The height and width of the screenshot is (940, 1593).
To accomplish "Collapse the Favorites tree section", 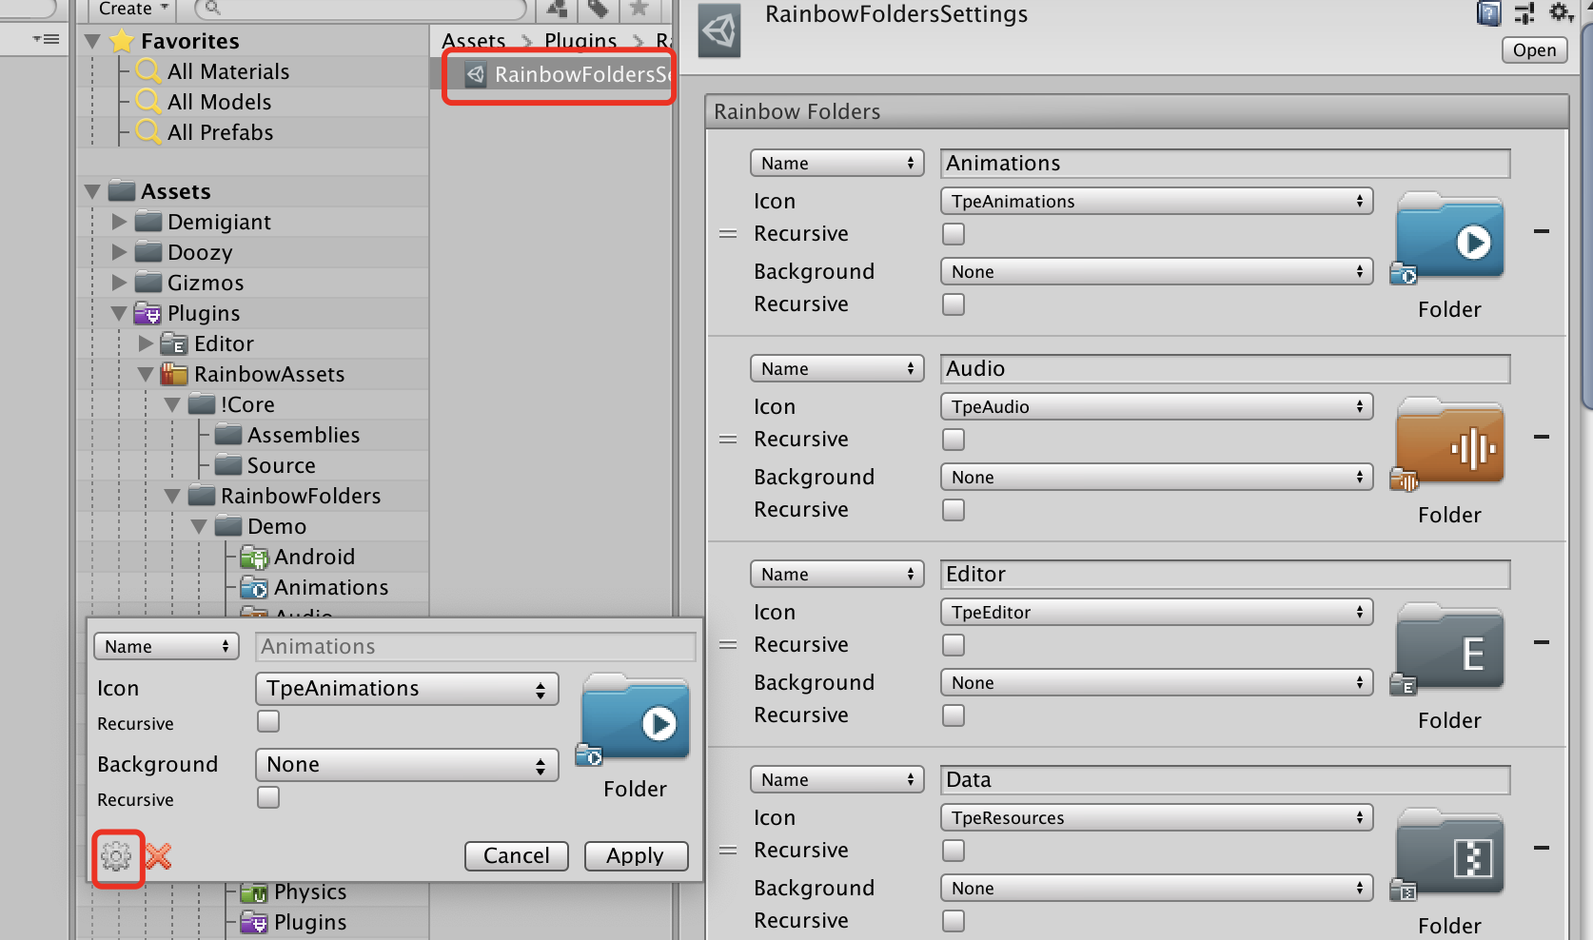I will (x=93, y=41).
